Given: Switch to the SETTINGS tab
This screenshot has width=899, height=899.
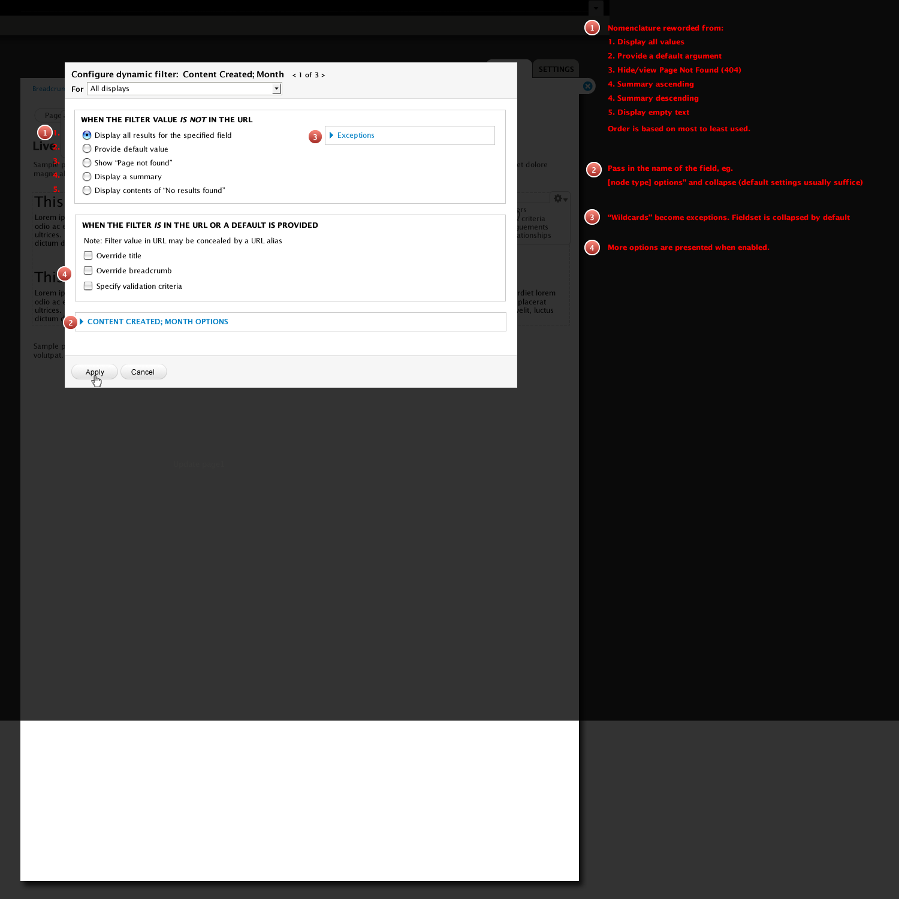Looking at the screenshot, I should pos(556,69).
